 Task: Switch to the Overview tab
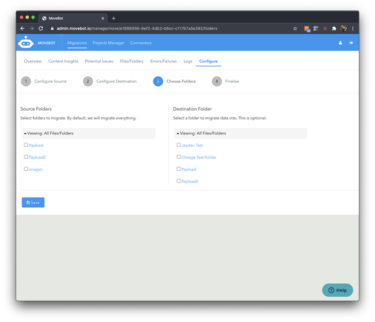33,61
